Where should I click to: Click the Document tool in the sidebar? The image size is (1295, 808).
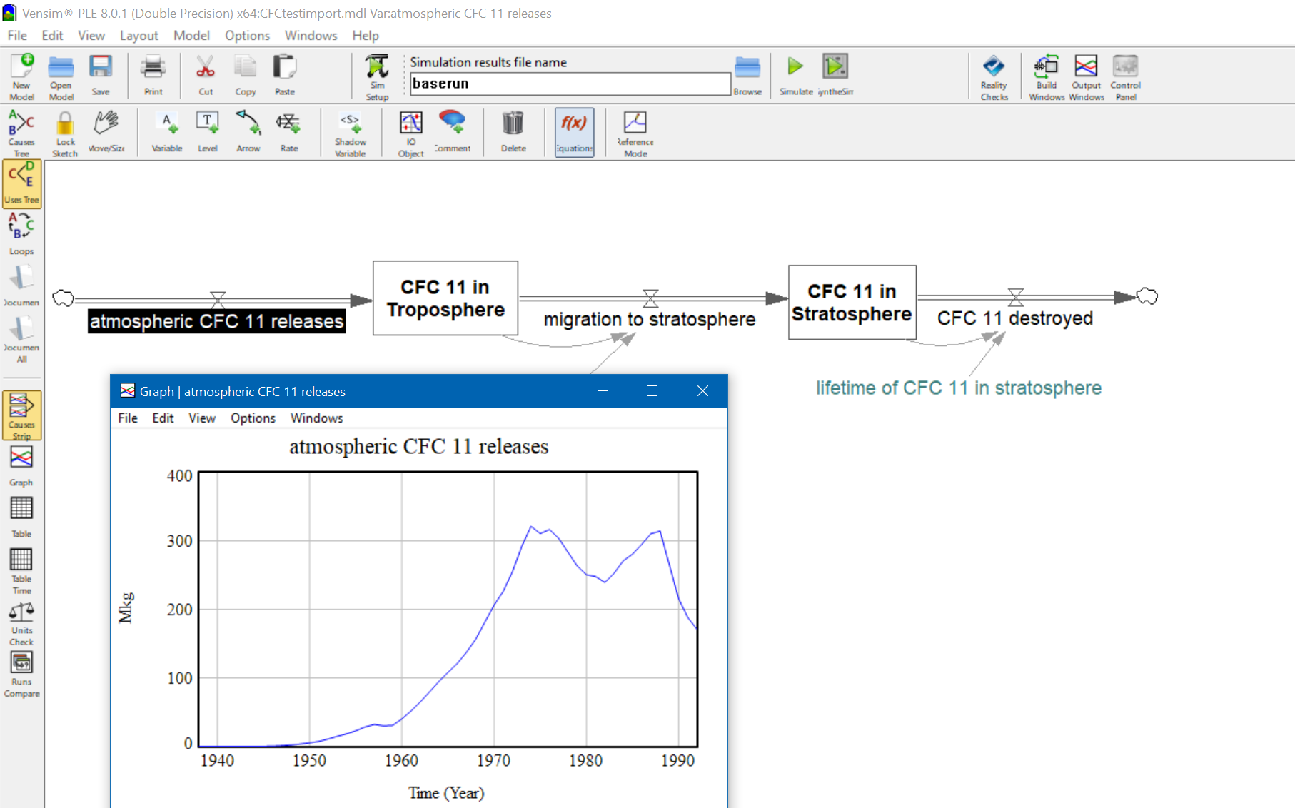point(21,285)
